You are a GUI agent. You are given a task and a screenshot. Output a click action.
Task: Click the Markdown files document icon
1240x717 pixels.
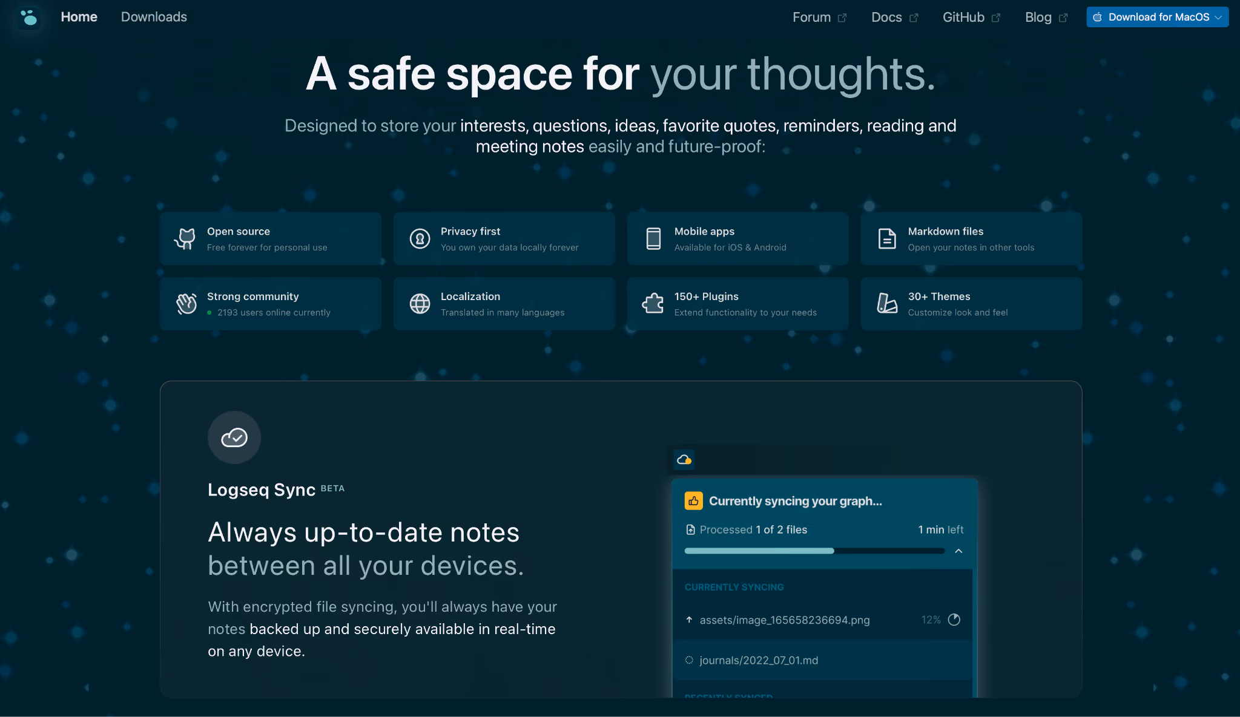pyautogui.click(x=887, y=239)
